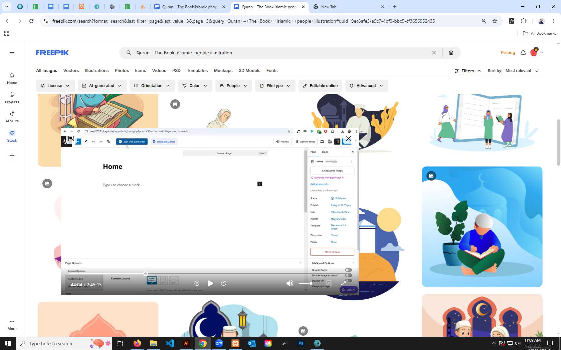Expand the People filter dropdown

coord(233,86)
